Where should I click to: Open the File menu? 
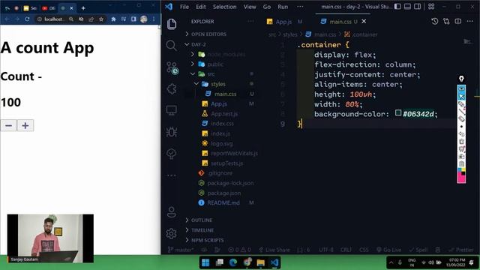(x=184, y=7)
